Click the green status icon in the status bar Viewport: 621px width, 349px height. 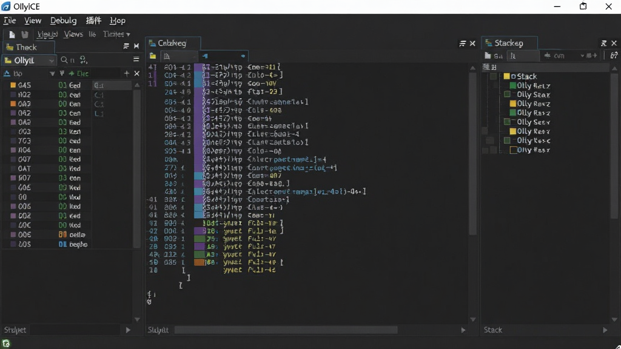pyautogui.click(x=6, y=344)
